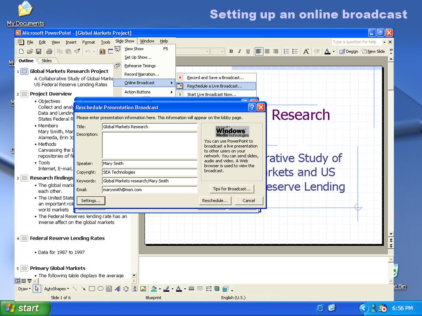Click the Insert Clip Art icon

(x=135, y=289)
